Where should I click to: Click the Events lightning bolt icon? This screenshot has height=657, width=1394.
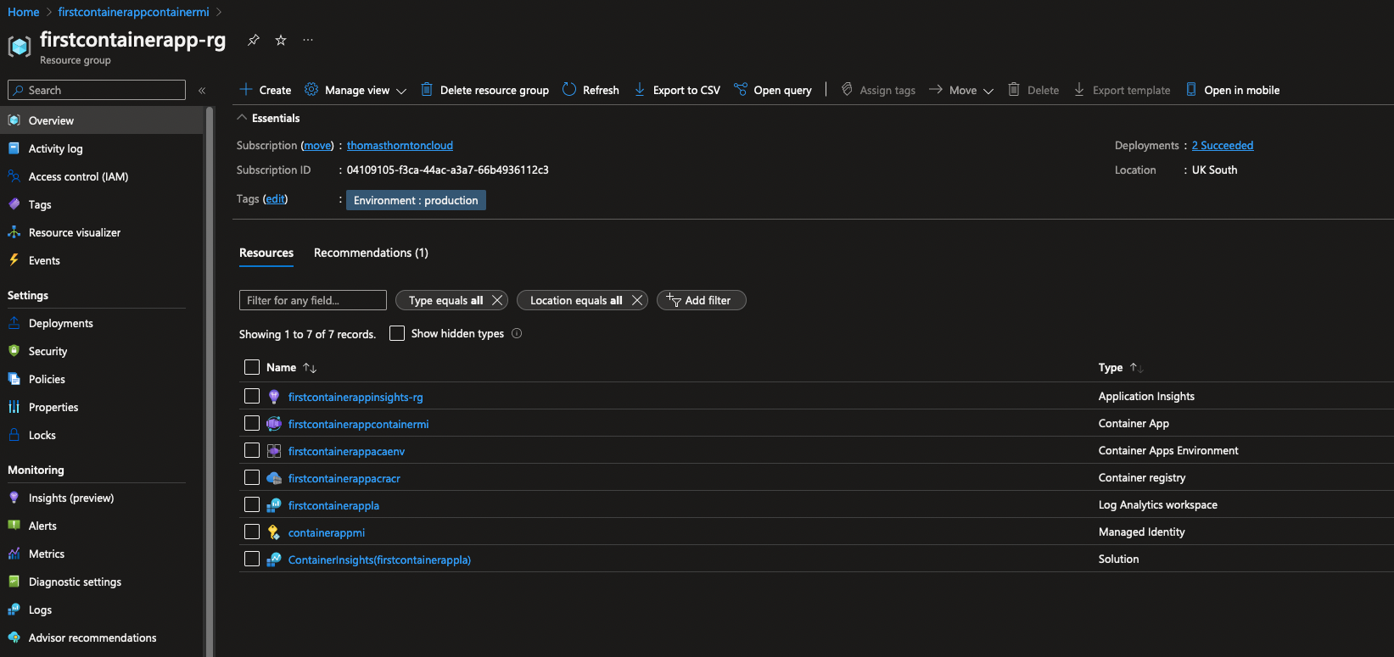[x=14, y=260]
